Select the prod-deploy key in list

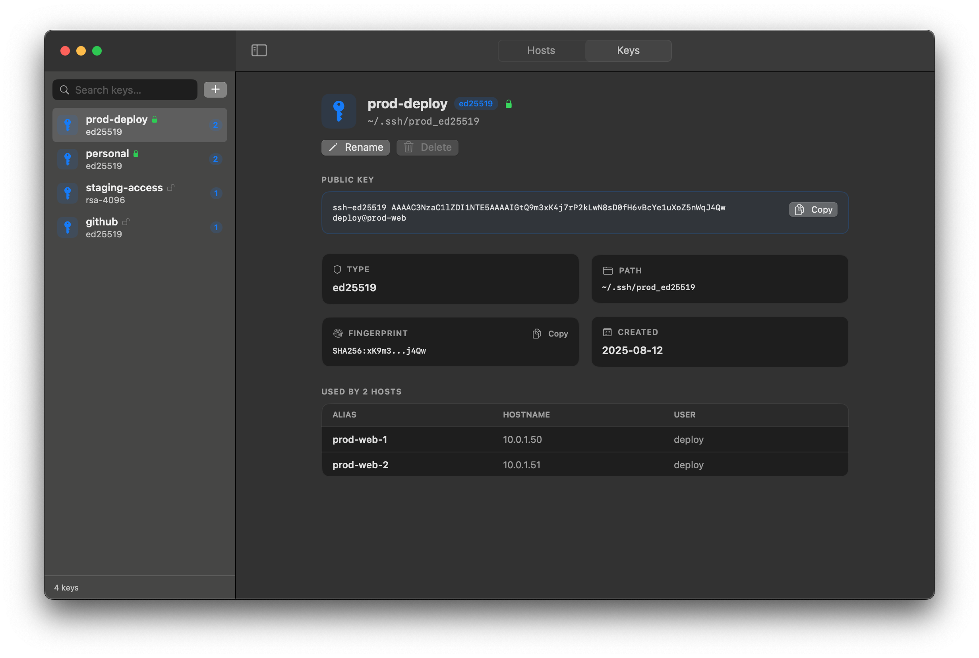coord(139,125)
